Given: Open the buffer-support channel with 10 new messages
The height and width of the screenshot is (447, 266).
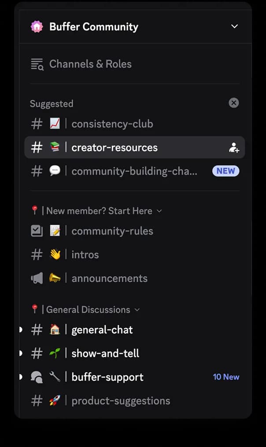Looking at the screenshot, I should 107,376.
